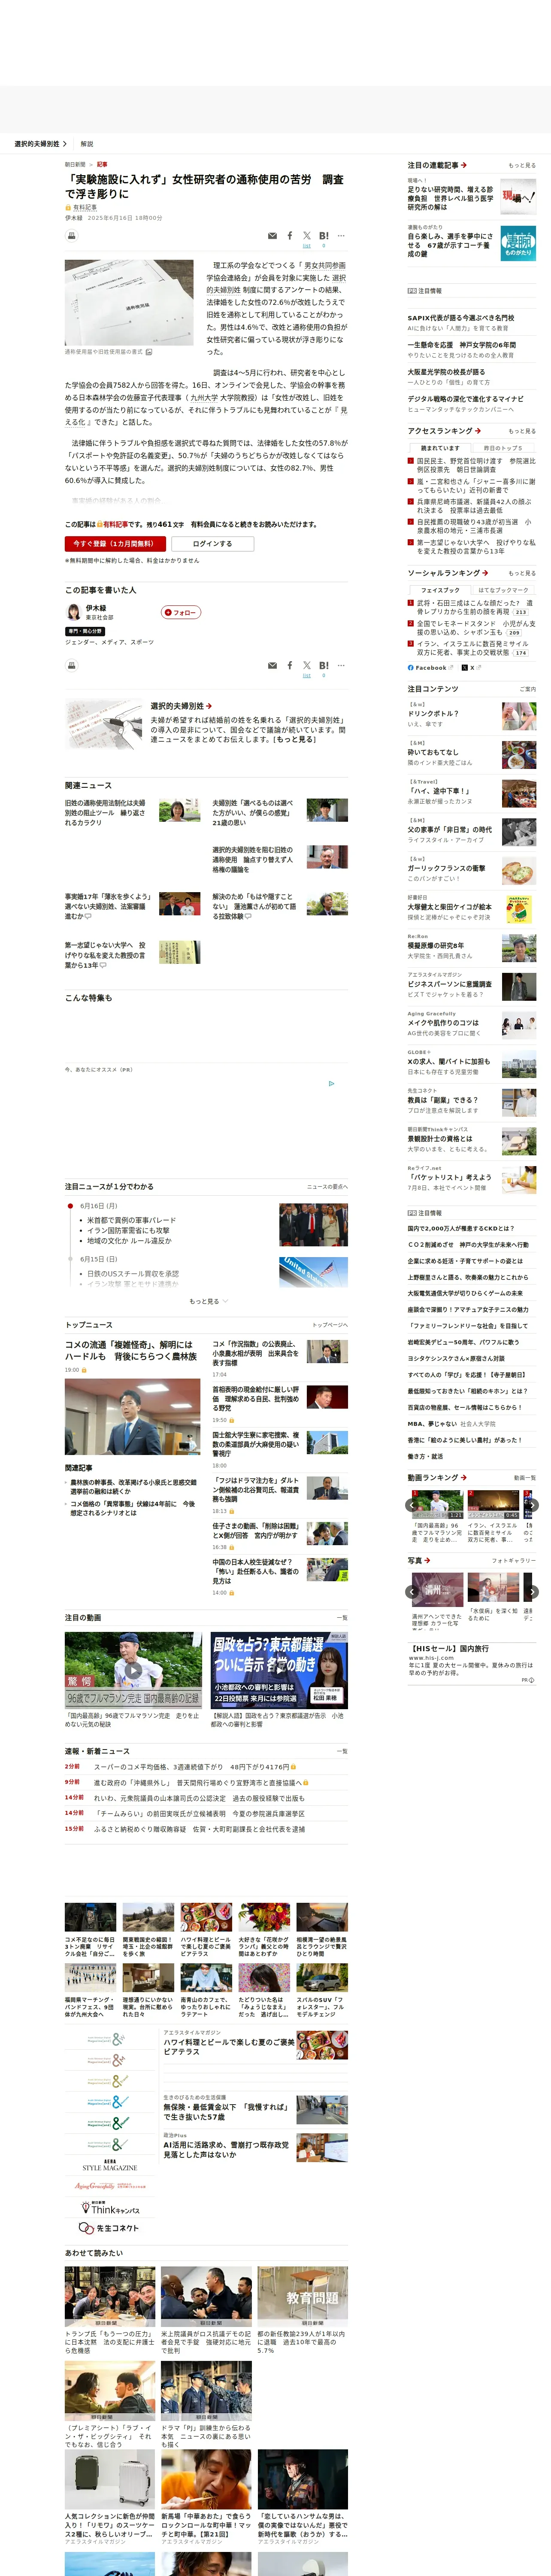Select 読まれています ranking tab

click(440, 448)
